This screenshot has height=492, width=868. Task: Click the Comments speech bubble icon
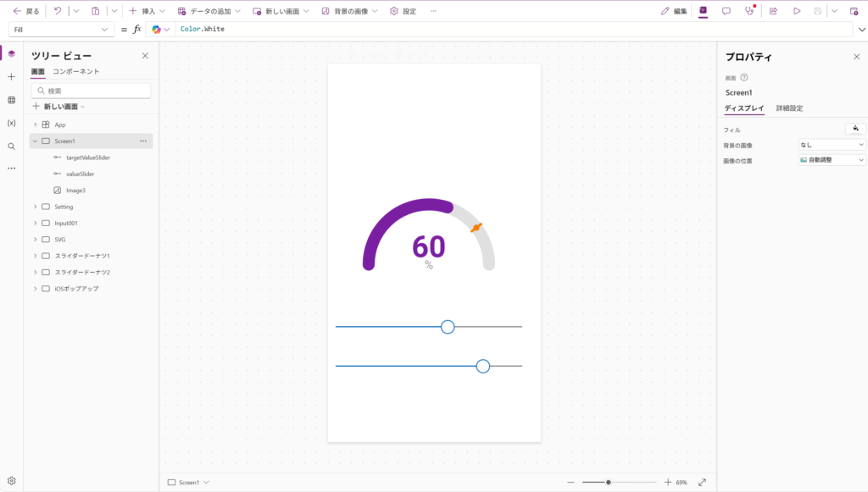(x=726, y=11)
